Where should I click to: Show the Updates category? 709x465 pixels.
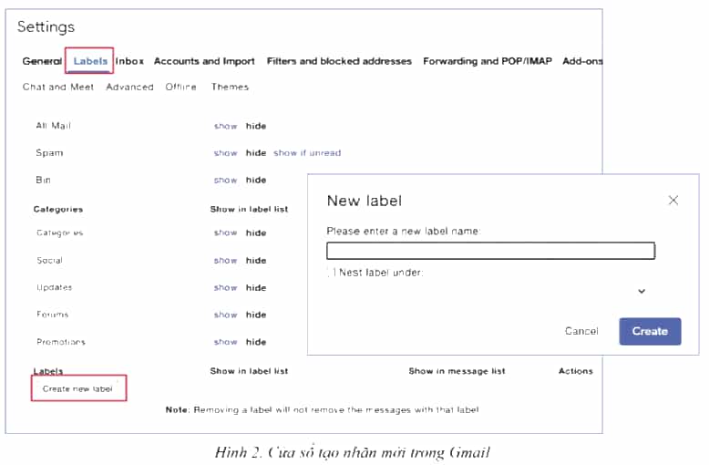226,288
